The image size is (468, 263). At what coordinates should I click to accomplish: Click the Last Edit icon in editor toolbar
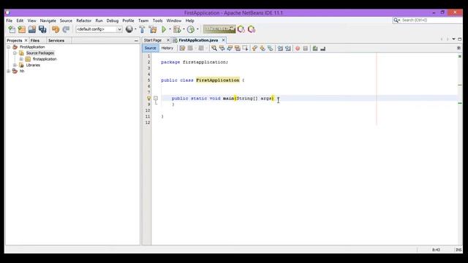click(x=182, y=48)
